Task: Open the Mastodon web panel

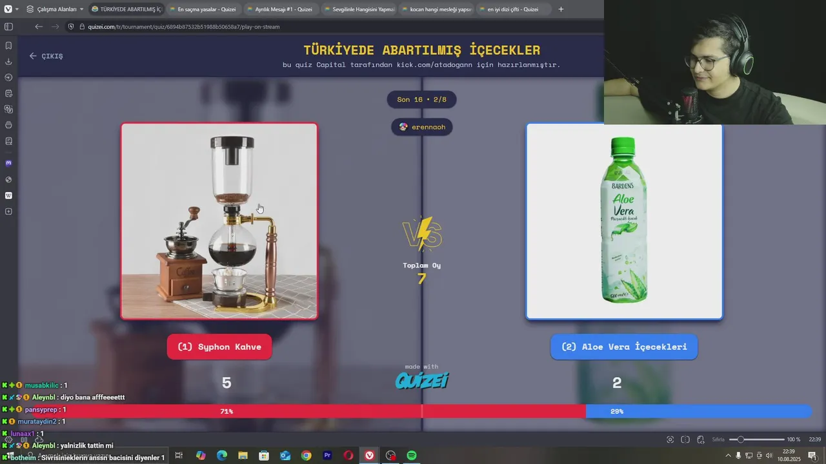Action: [x=8, y=163]
